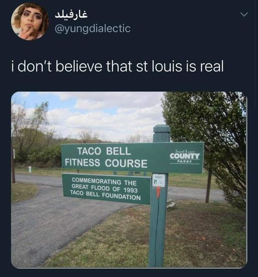Click the Great Flood of 1993 sign
This screenshot has height=277, width=258.
coord(106,189)
